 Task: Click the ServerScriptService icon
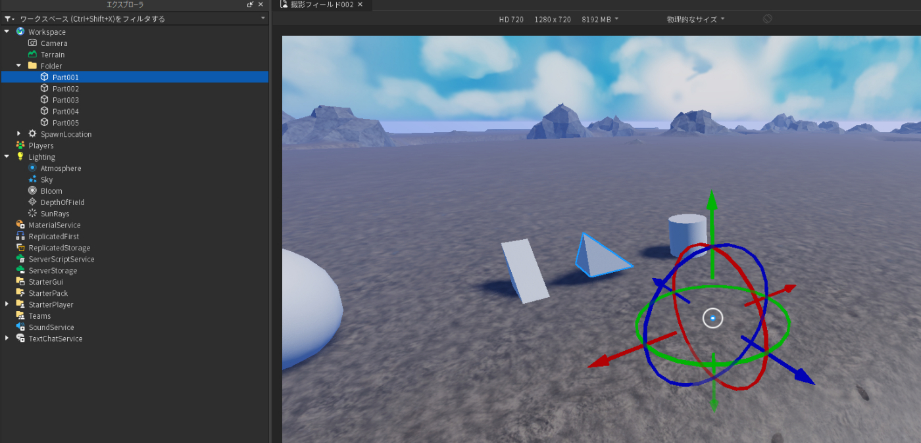point(20,259)
